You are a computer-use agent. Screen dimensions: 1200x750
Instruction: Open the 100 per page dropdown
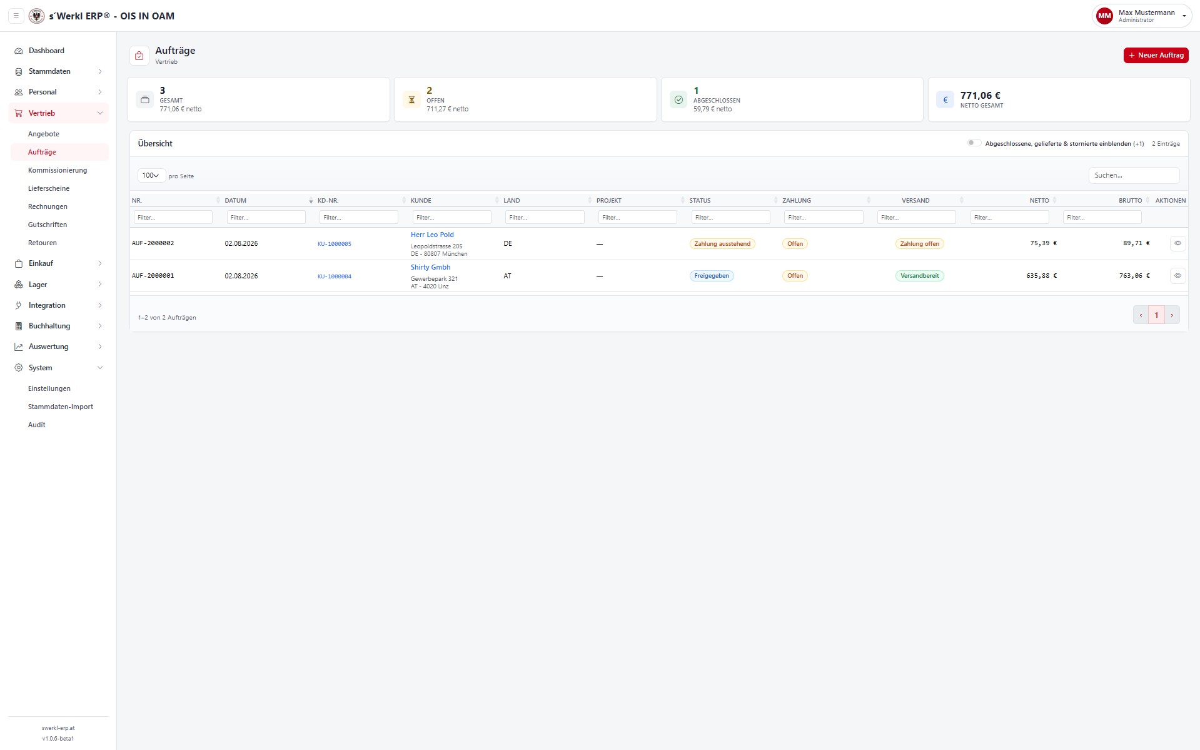(x=151, y=176)
